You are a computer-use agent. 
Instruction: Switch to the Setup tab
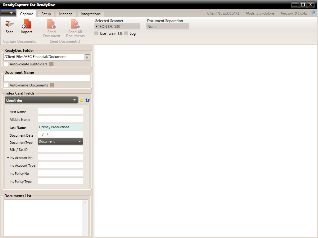coord(46,14)
